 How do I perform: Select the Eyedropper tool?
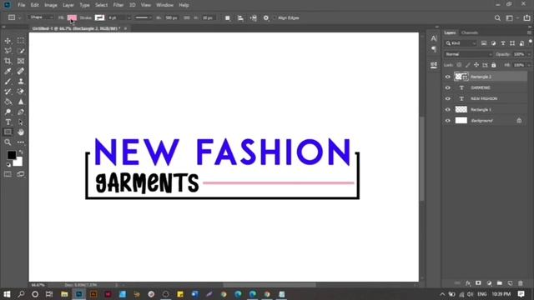8,72
